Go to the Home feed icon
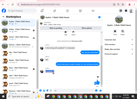Screen dimensions: 137x99 (x=42, y=11)
